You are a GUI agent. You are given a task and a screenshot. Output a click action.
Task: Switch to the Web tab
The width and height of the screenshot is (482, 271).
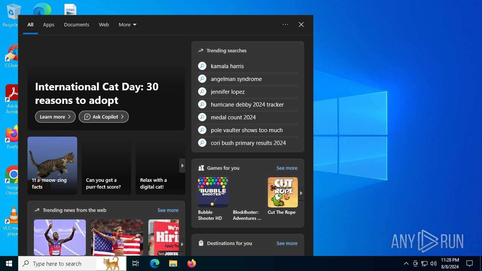tap(104, 24)
